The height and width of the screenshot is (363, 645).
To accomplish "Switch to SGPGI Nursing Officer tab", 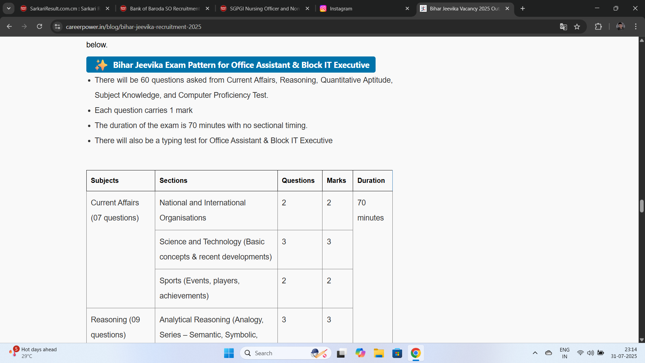I will [265, 8].
